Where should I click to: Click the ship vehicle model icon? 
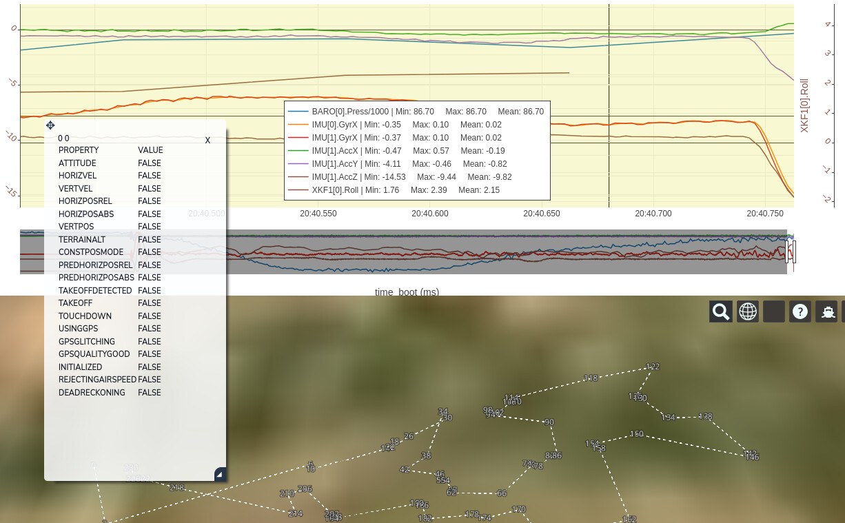pyautogui.click(x=826, y=311)
